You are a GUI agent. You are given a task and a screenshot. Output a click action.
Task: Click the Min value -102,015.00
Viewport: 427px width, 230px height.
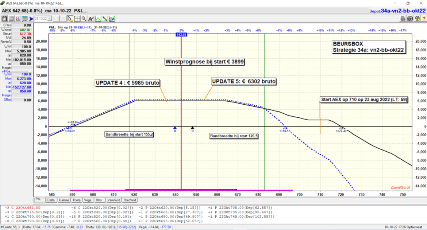22,59
